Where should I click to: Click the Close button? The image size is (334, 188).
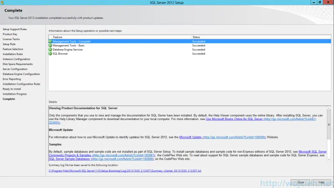tap(300, 182)
